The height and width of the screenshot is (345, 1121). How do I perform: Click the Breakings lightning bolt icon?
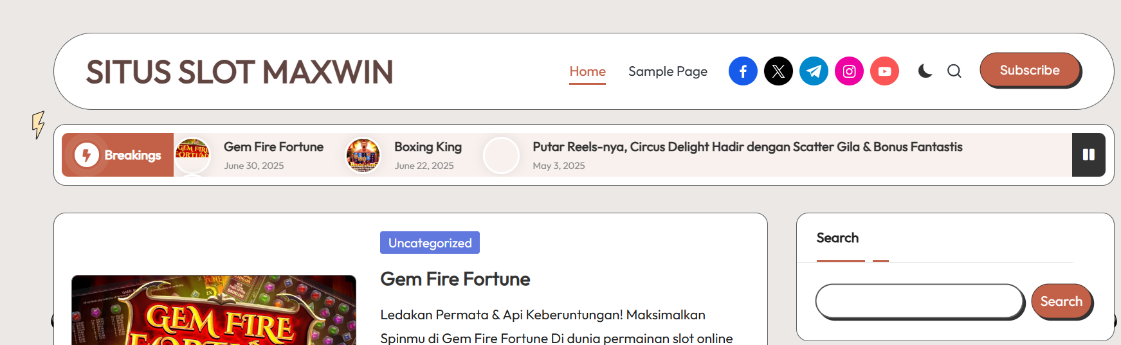(x=87, y=155)
